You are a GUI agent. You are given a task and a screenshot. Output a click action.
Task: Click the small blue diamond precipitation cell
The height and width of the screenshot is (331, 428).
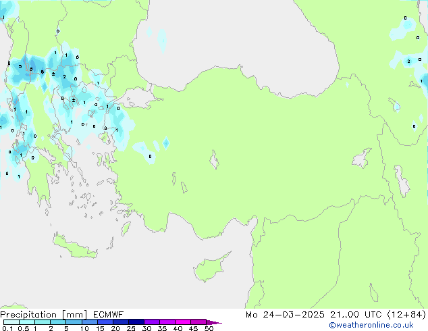point(165,143)
